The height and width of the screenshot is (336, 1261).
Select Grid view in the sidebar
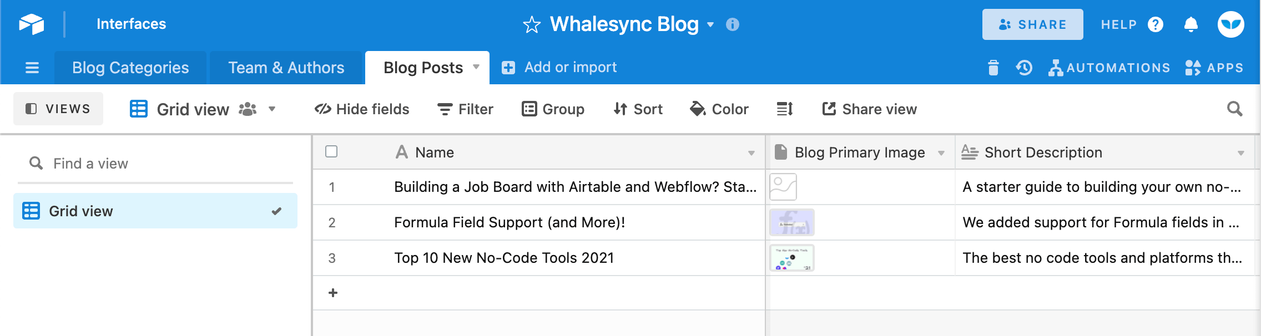coord(155,211)
